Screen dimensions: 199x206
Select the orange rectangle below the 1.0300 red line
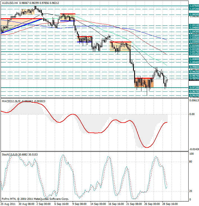[120, 47]
